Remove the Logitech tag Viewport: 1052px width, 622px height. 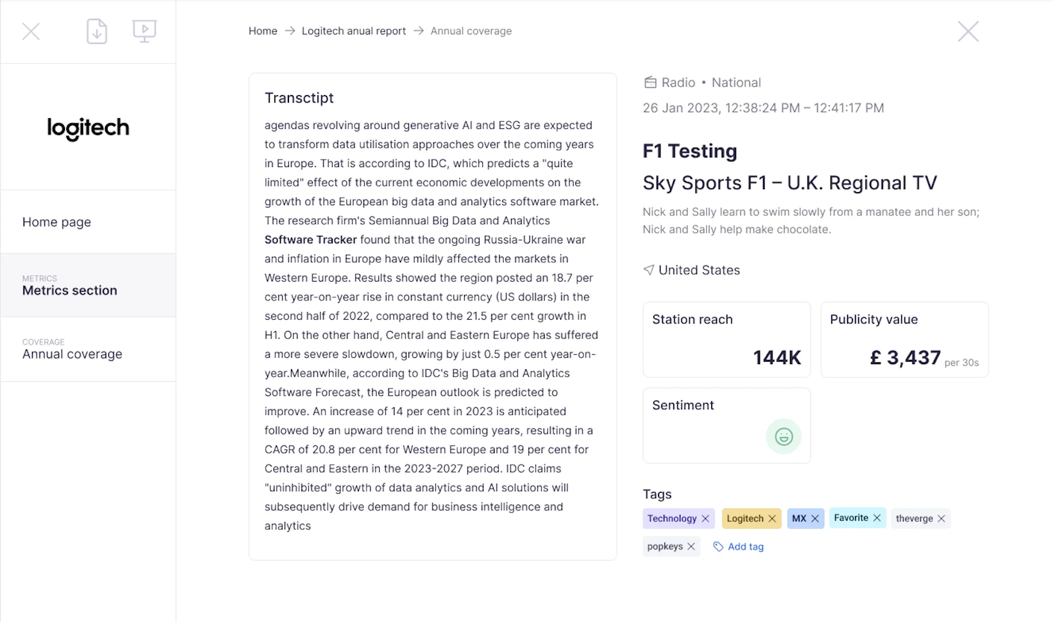[772, 519]
